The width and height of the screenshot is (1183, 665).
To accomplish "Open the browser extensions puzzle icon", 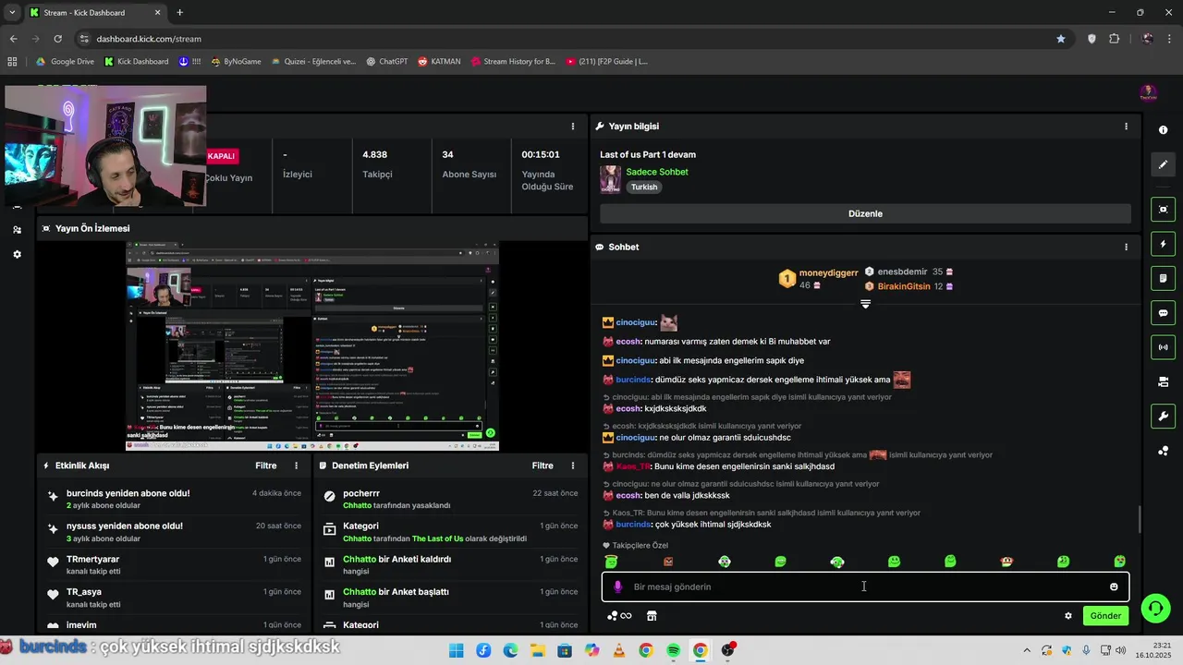I will tap(1114, 39).
